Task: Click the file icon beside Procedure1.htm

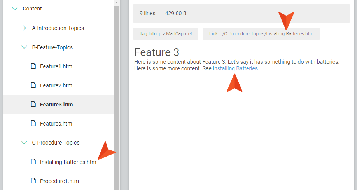Action: click(x=33, y=181)
